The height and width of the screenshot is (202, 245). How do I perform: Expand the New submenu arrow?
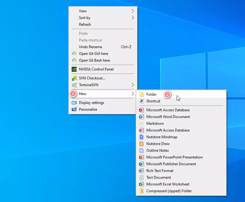(x=133, y=94)
